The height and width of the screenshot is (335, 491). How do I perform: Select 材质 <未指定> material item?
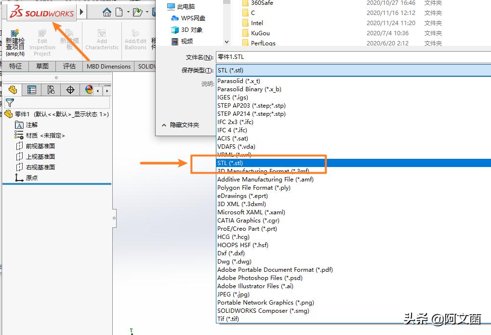tap(40, 136)
